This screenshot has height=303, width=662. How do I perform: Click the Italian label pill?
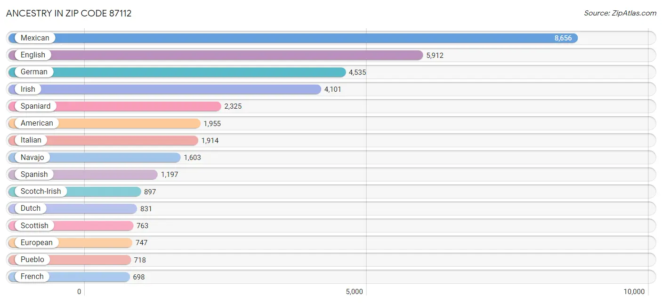(31, 140)
